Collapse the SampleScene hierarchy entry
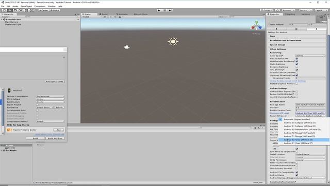Screen dimensions: 330x186 tap(2, 20)
